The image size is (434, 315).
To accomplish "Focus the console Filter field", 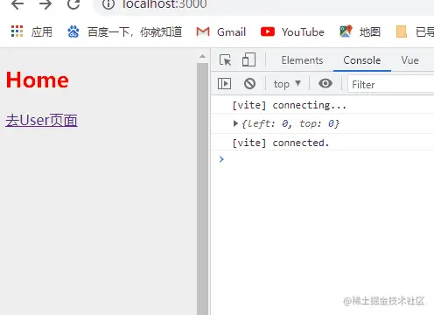I will point(391,85).
